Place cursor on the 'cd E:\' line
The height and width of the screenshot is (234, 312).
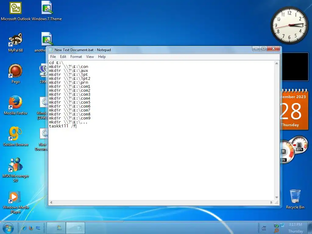point(56,63)
